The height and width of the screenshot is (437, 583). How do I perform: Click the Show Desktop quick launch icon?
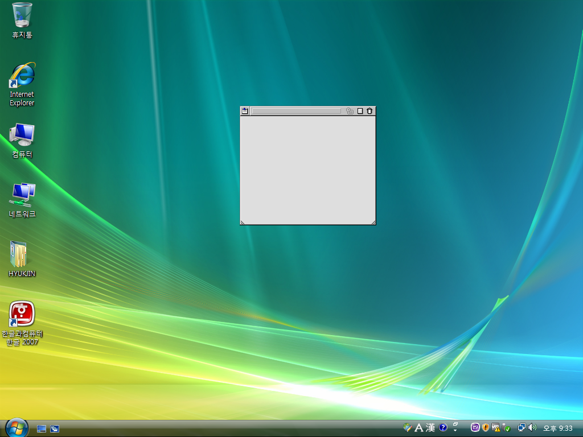pos(42,429)
